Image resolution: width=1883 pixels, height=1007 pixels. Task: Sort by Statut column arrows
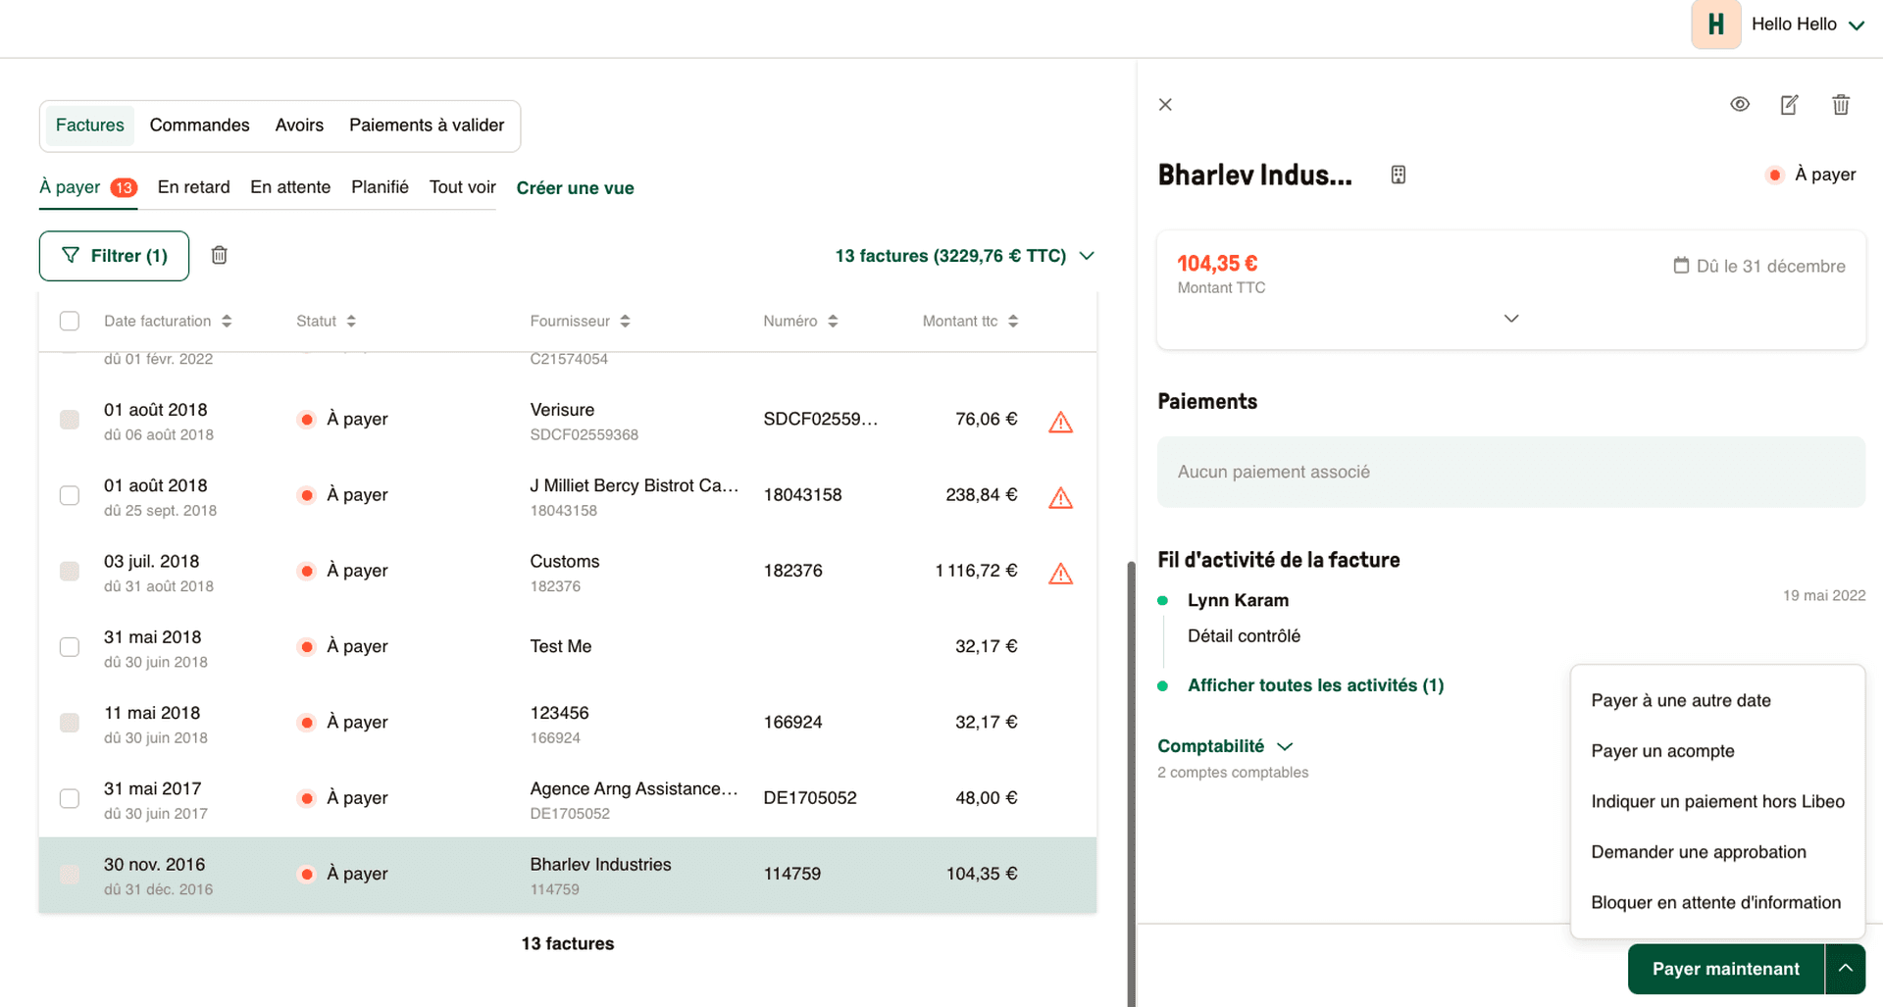tap(350, 321)
